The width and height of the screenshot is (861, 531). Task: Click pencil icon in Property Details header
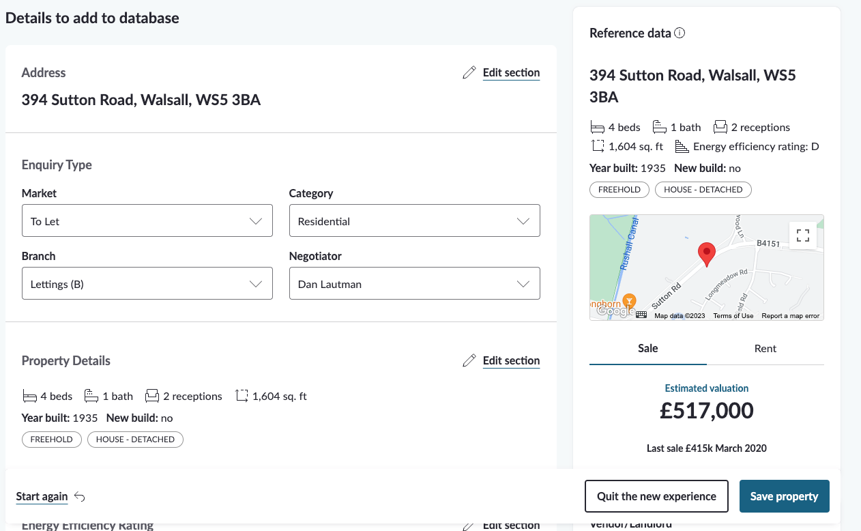(x=469, y=361)
